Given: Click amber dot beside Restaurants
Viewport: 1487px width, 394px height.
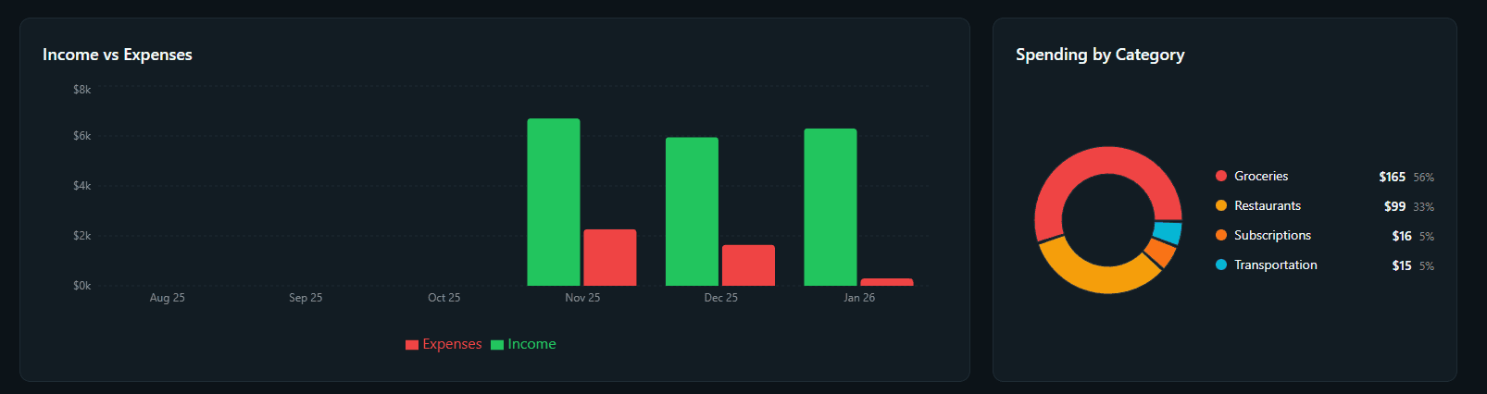Looking at the screenshot, I should click(x=1221, y=205).
